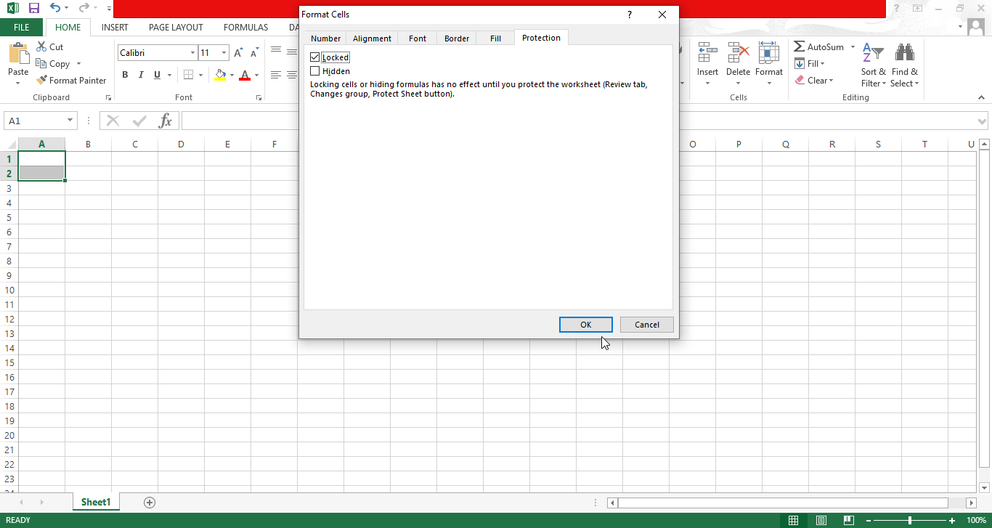Screen dimensions: 992x528
Task: Click the Paste clipboard icon
Action: (x=18, y=54)
